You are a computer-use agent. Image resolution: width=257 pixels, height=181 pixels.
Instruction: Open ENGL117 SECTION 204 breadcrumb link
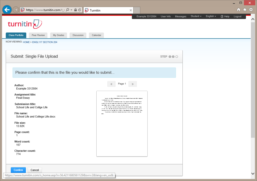click(x=45, y=42)
